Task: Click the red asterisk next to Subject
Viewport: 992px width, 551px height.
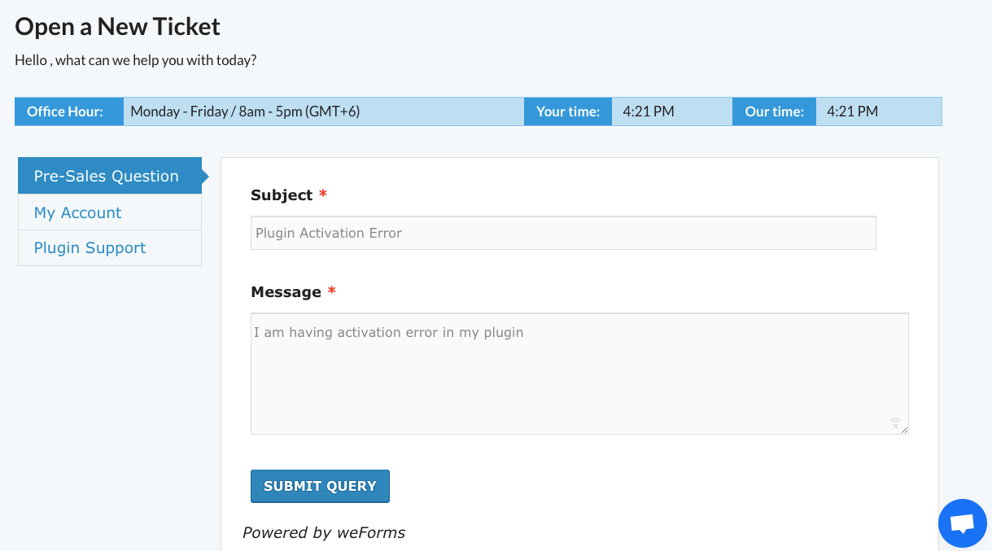Action: 322,194
